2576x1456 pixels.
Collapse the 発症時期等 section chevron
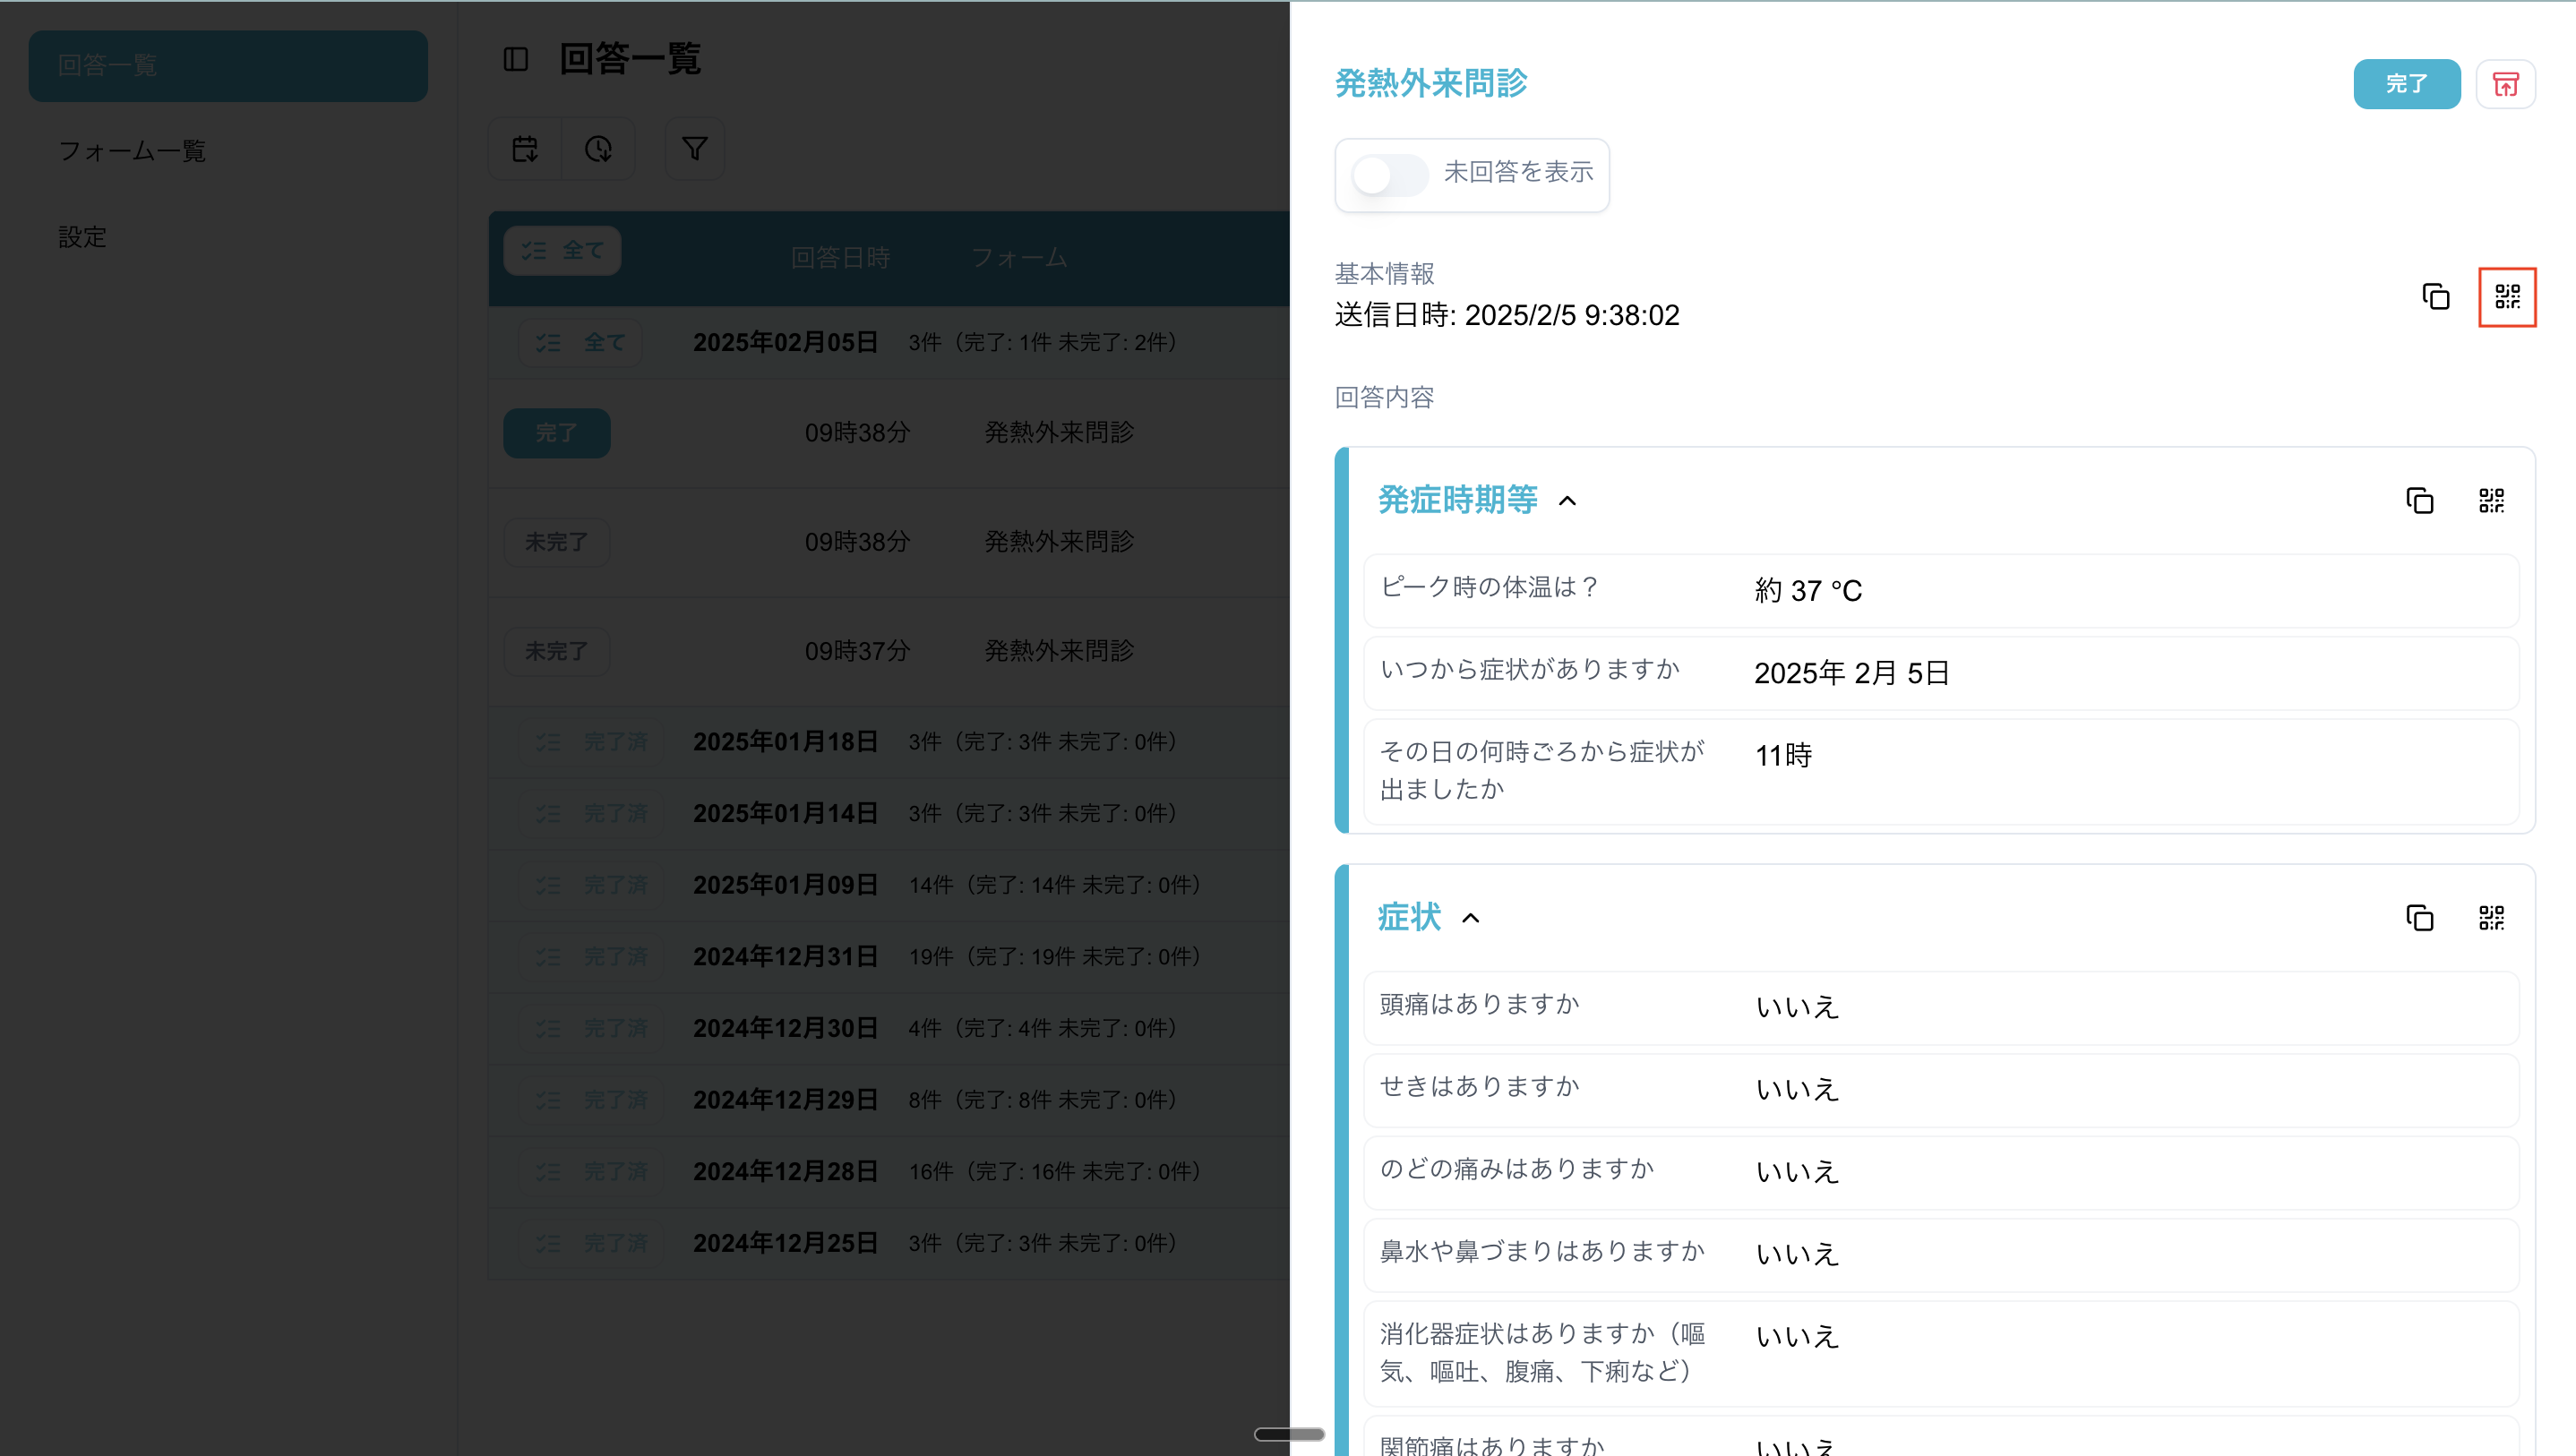(x=1567, y=501)
